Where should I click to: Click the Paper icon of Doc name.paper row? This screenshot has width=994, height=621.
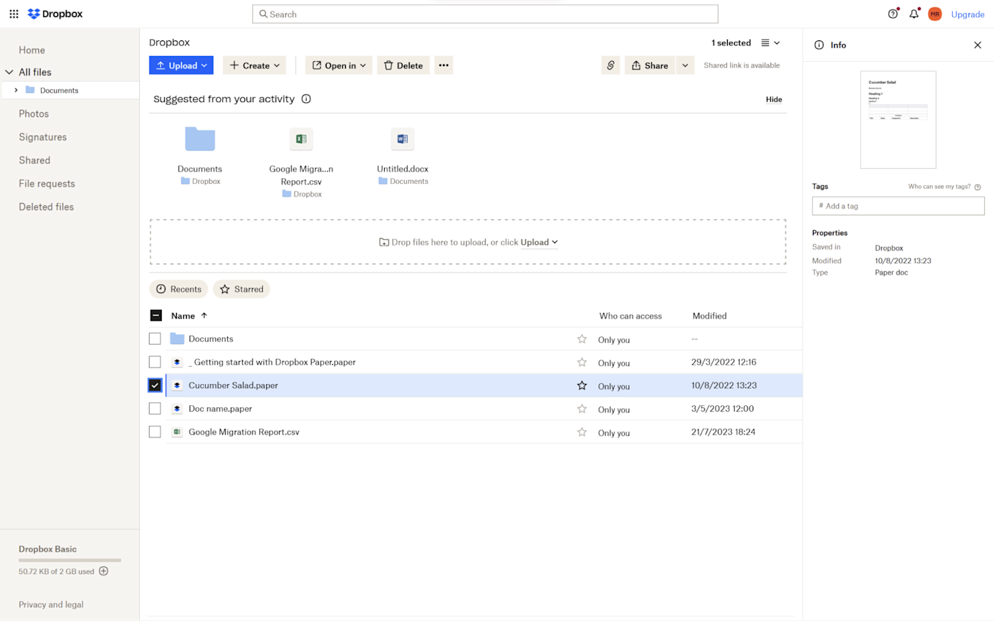click(x=177, y=409)
